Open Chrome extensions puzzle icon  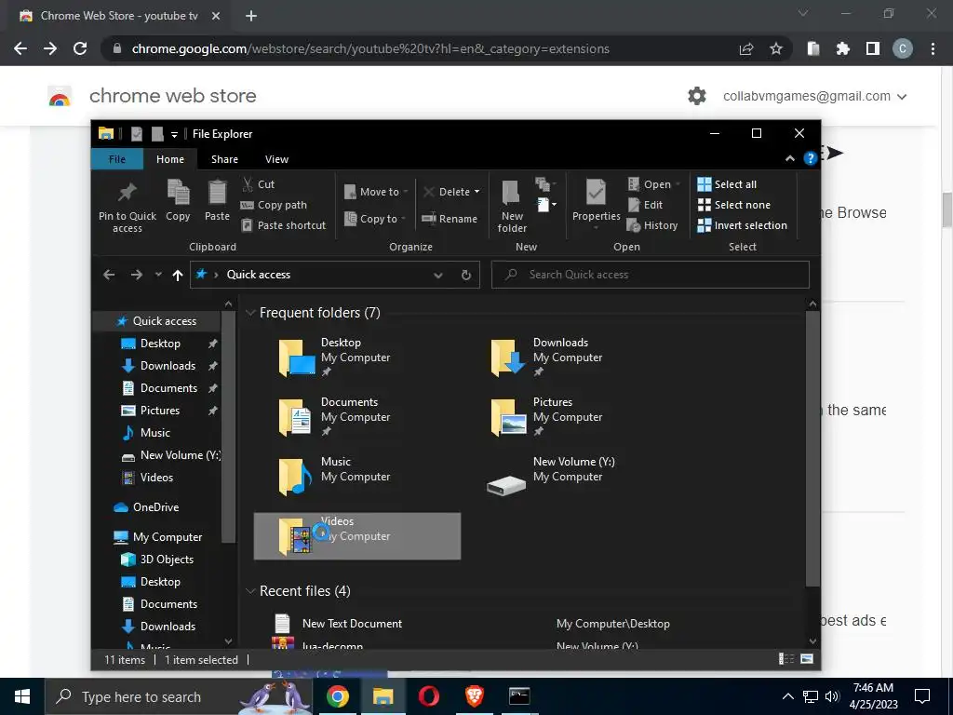click(x=843, y=48)
